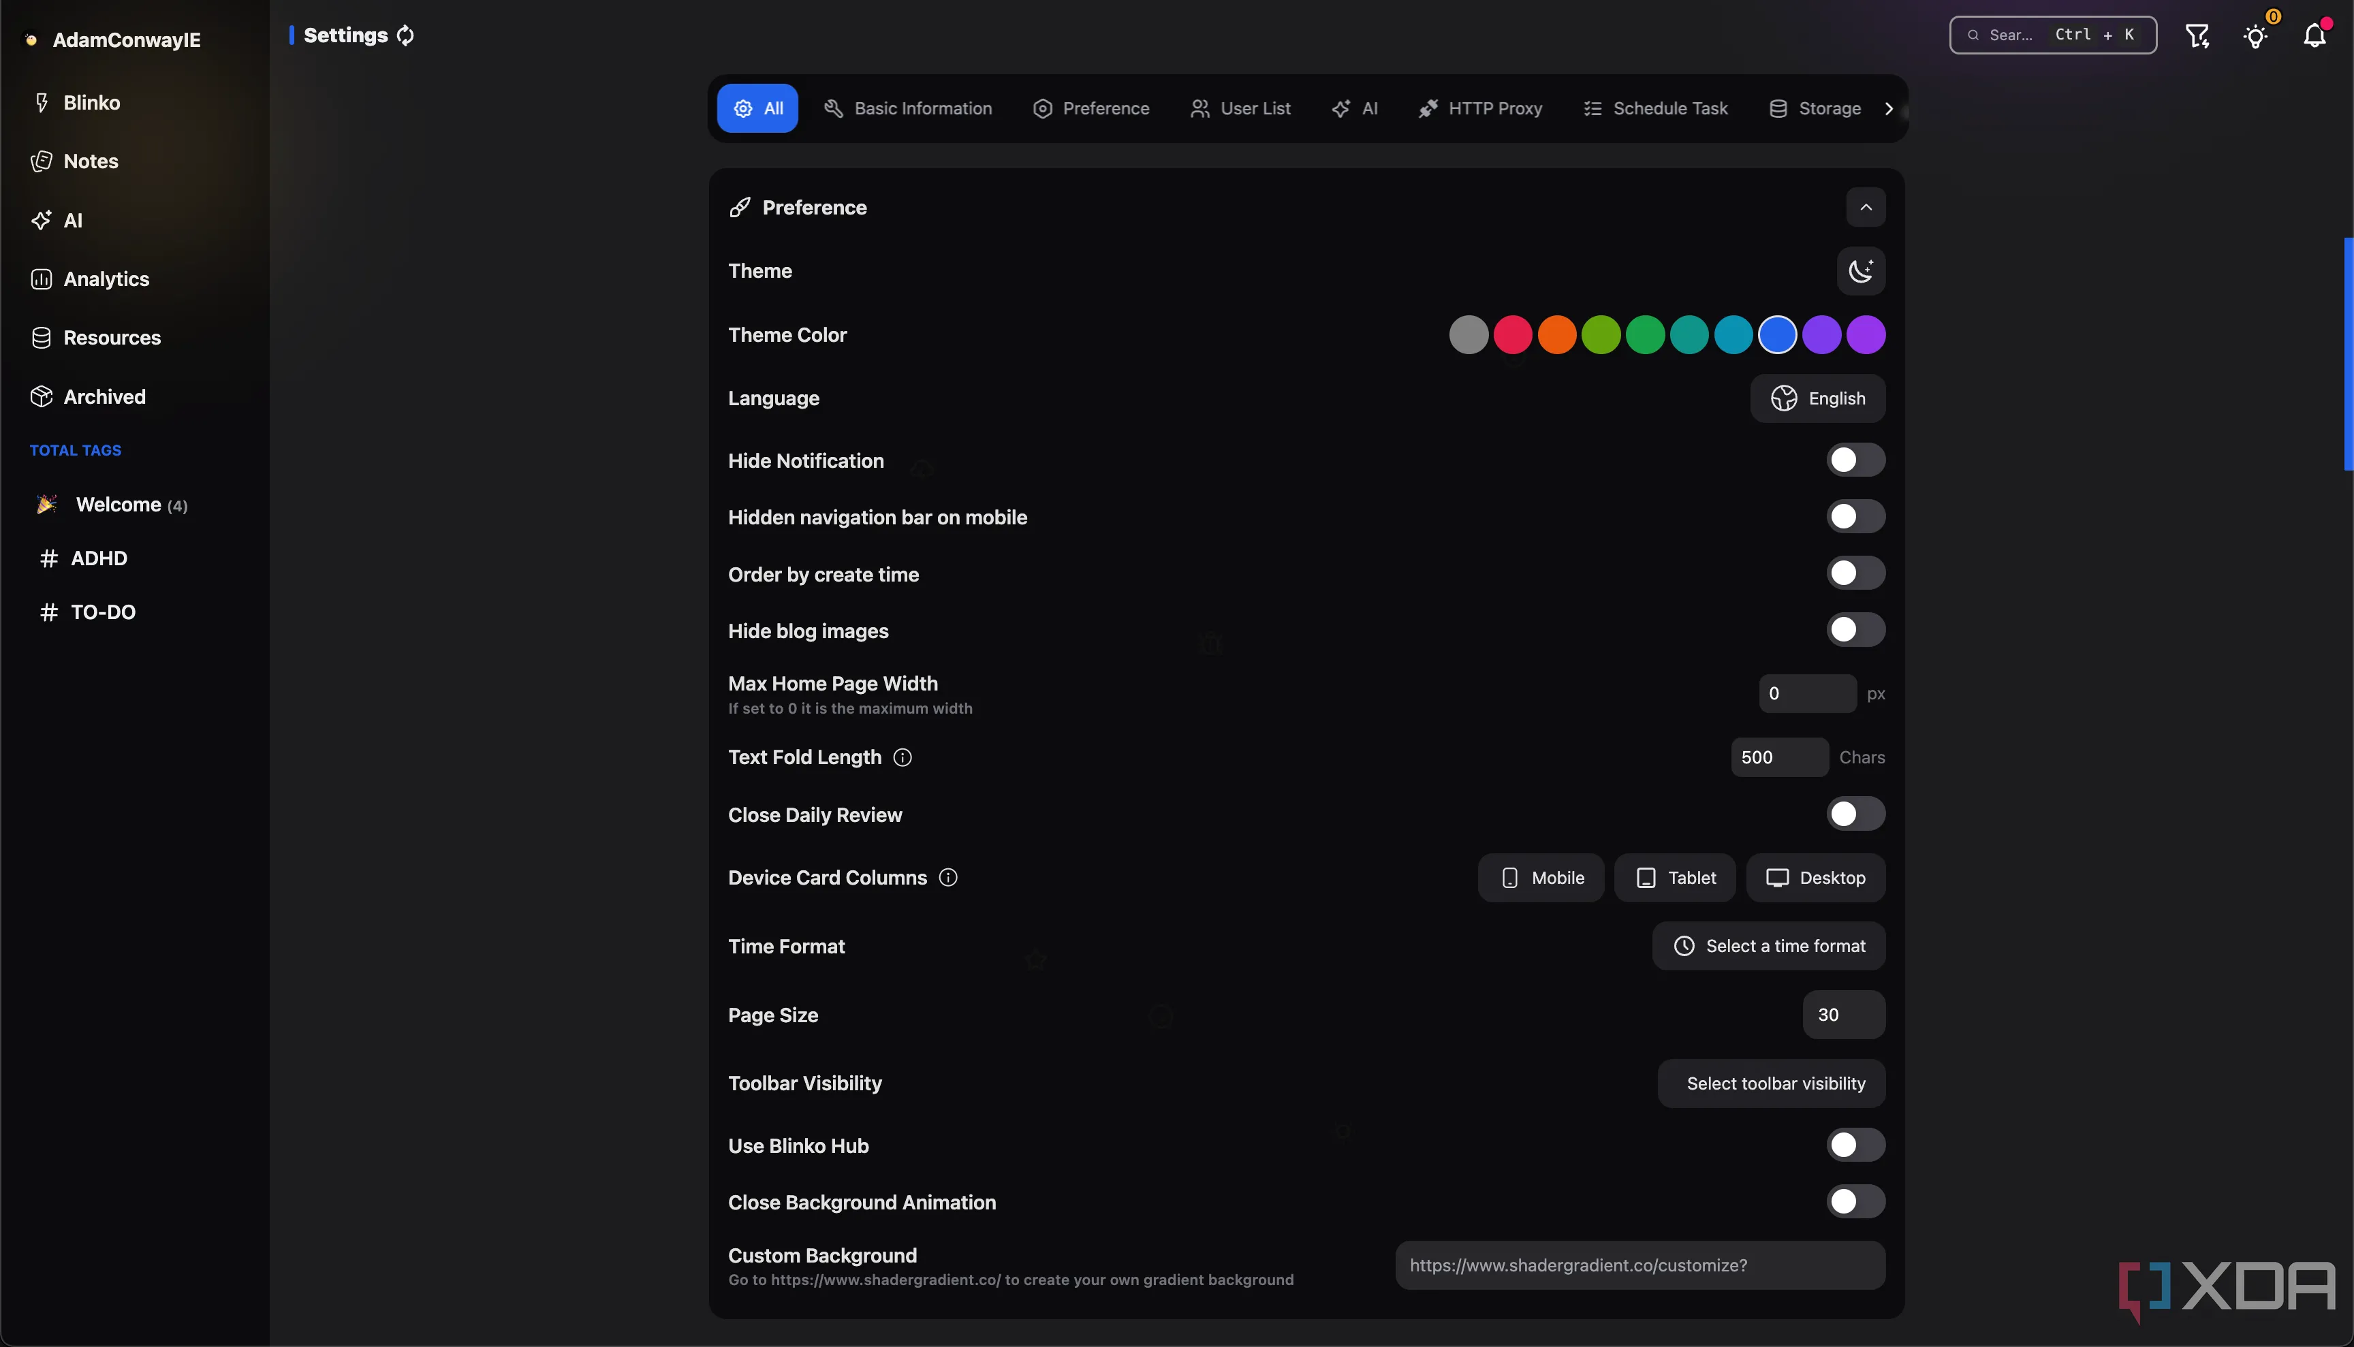Toggle the Hidden navigation bar on mobile switch
Image resolution: width=2354 pixels, height=1347 pixels.
click(x=1855, y=516)
